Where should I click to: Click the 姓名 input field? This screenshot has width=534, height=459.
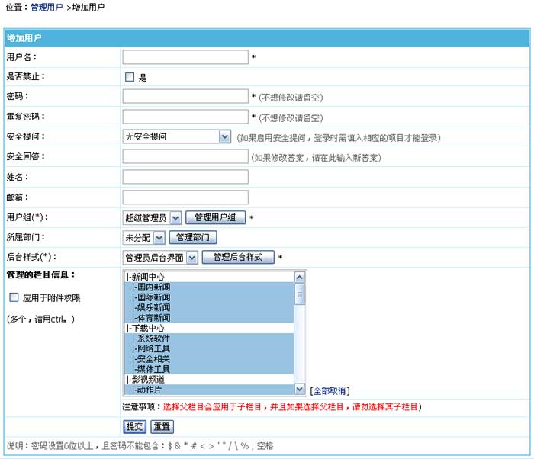click(185, 177)
